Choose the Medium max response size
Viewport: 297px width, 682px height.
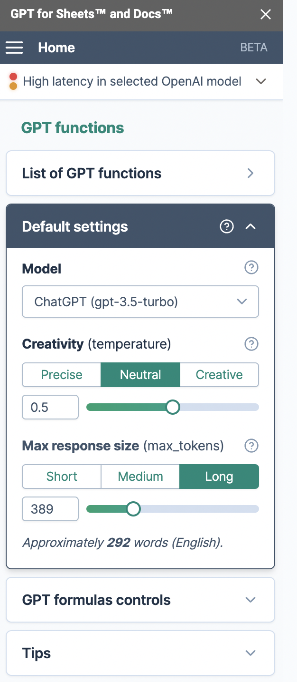[x=140, y=477]
